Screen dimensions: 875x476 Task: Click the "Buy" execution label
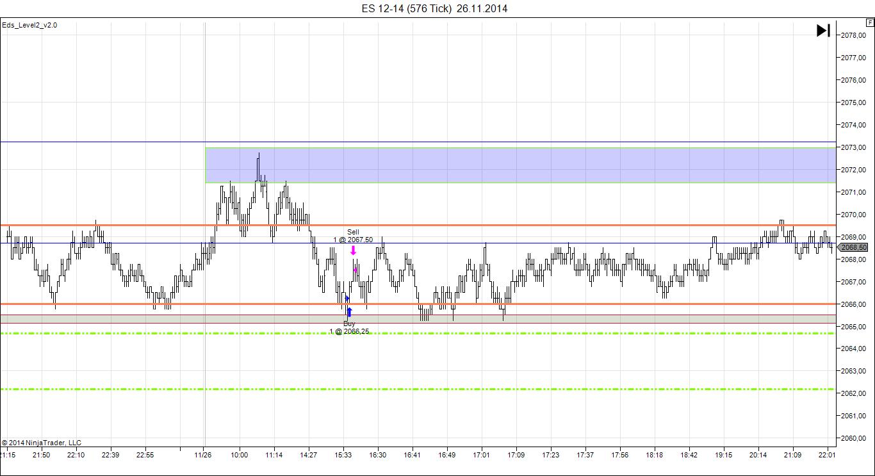click(x=349, y=324)
